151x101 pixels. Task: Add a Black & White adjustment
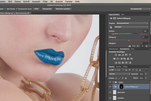click(121, 59)
